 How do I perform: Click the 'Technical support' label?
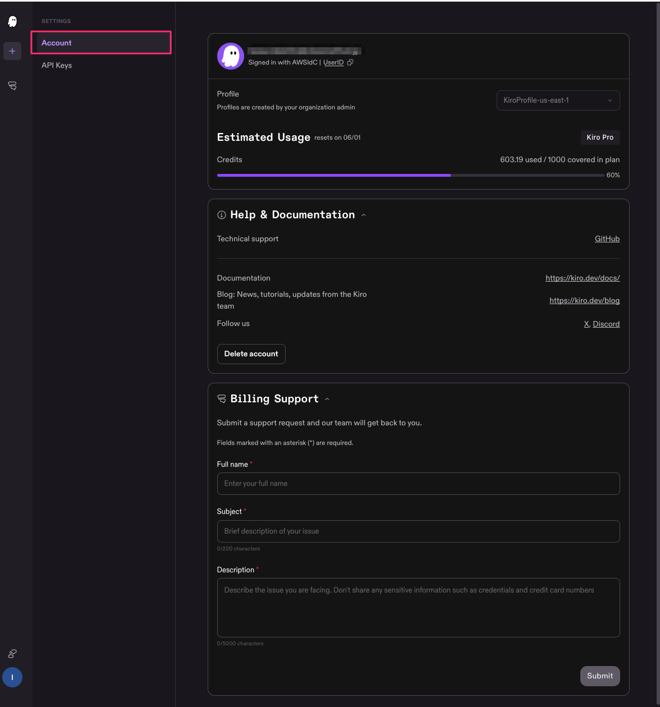pos(247,238)
